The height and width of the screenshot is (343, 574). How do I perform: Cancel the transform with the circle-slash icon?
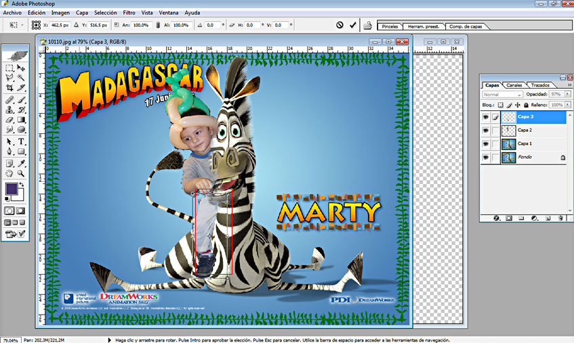[x=340, y=25]
